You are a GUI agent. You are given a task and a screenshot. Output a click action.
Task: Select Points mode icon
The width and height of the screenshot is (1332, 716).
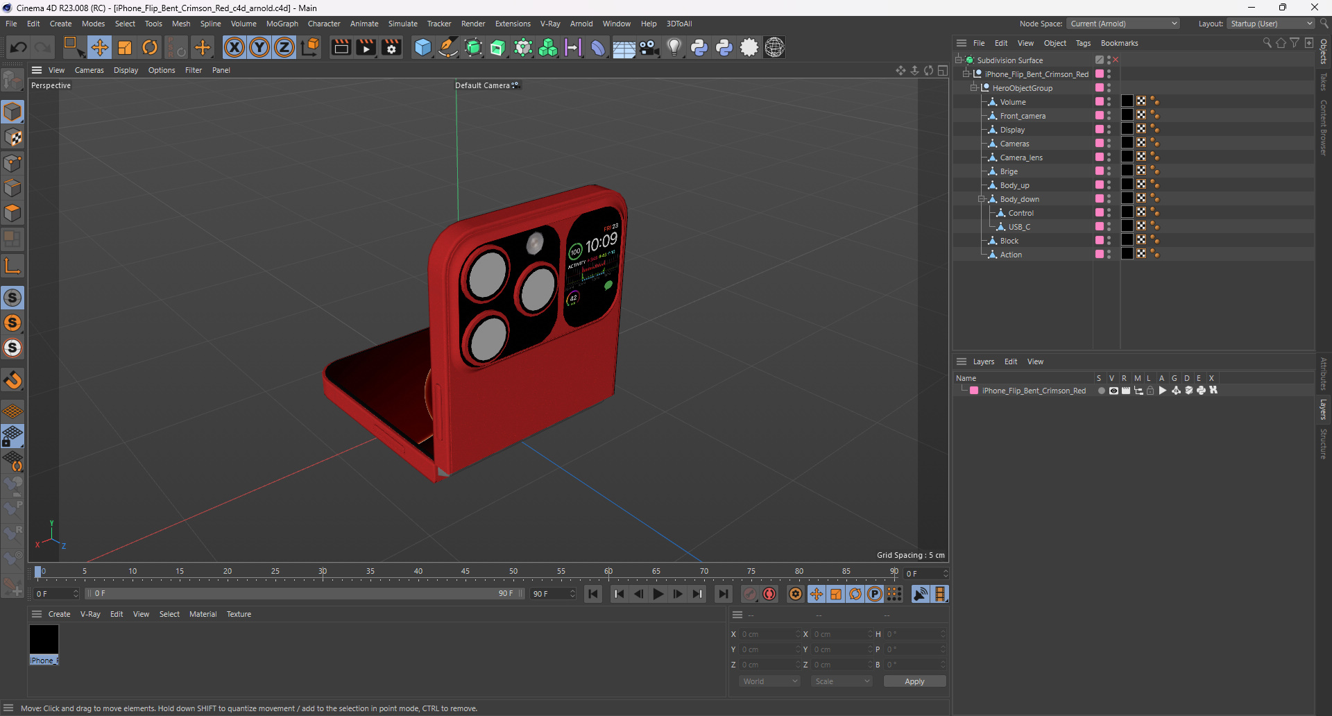pos(12,162)
